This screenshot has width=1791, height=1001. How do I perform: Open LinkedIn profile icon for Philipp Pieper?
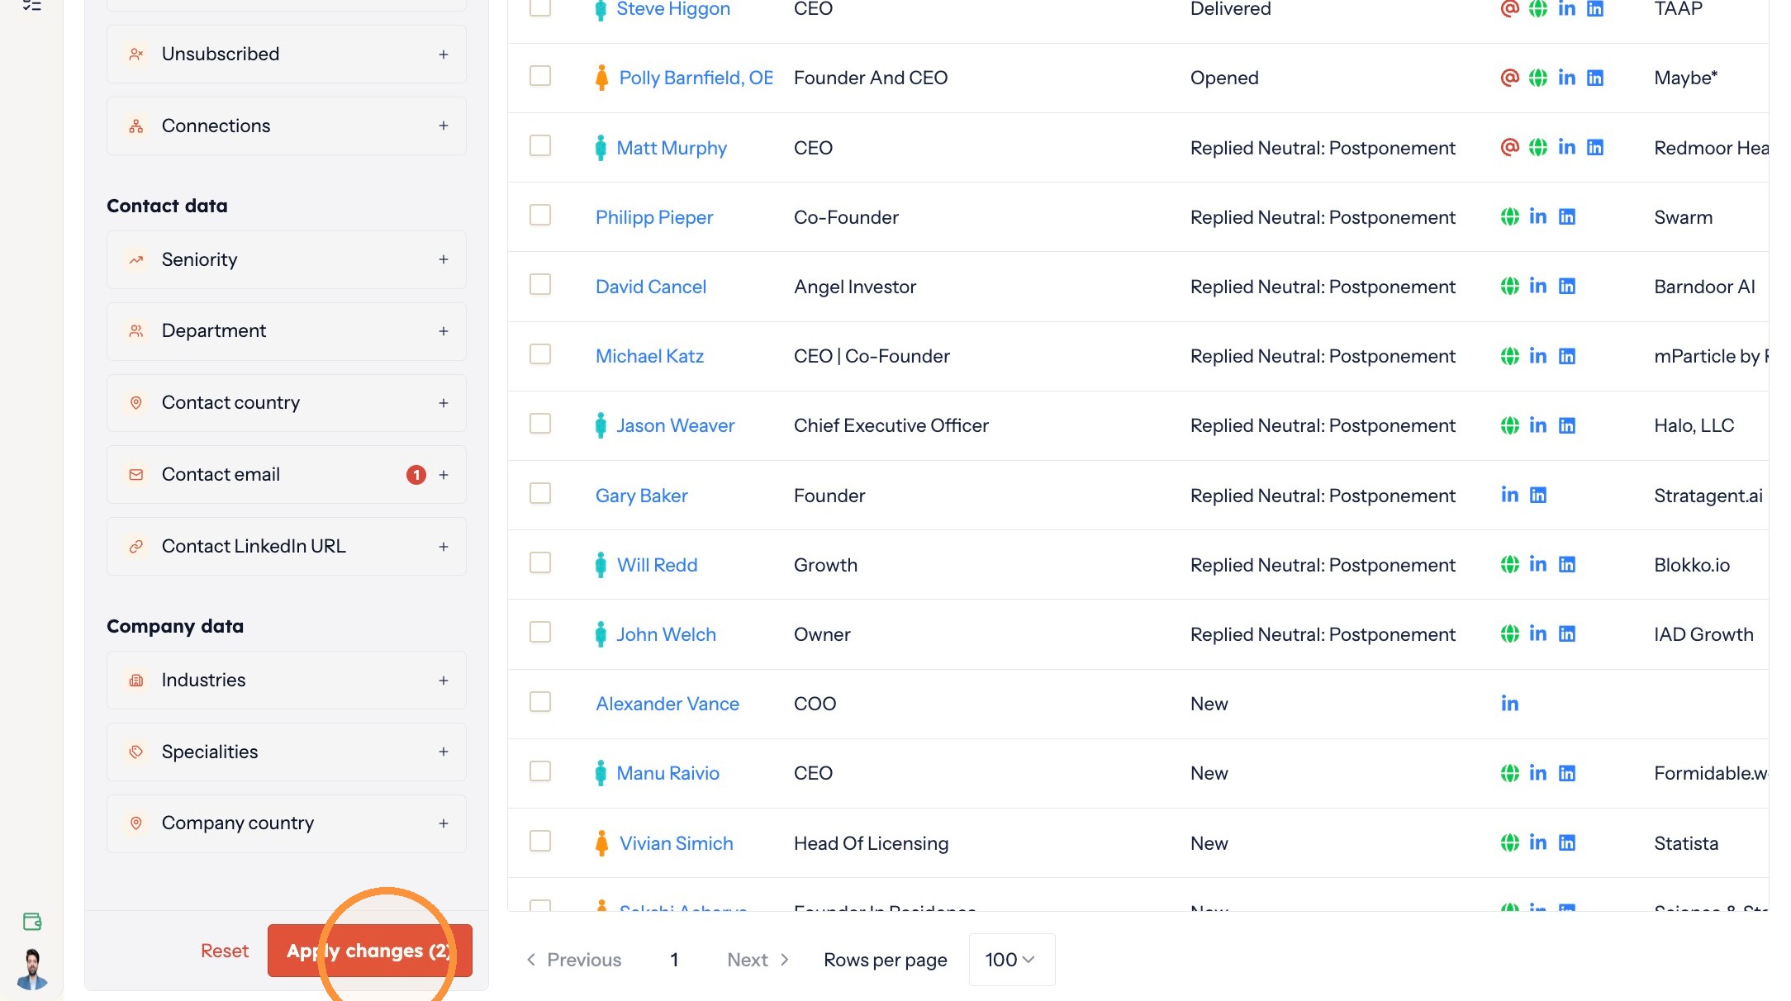point(1537,216)
